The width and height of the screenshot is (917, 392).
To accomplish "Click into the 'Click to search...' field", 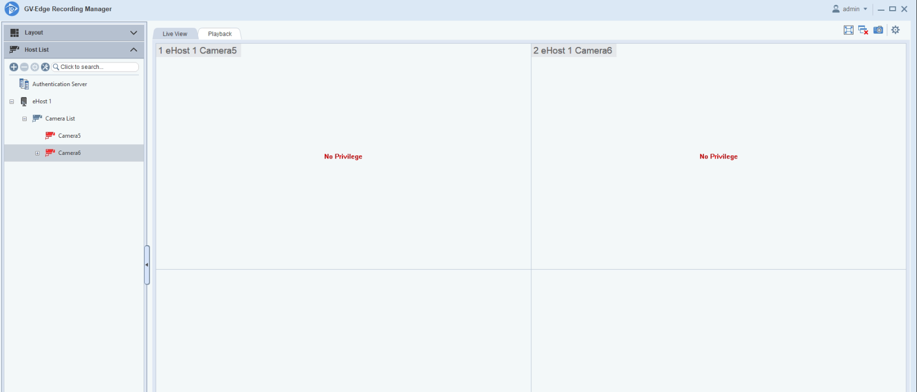I will pos(95,67).
